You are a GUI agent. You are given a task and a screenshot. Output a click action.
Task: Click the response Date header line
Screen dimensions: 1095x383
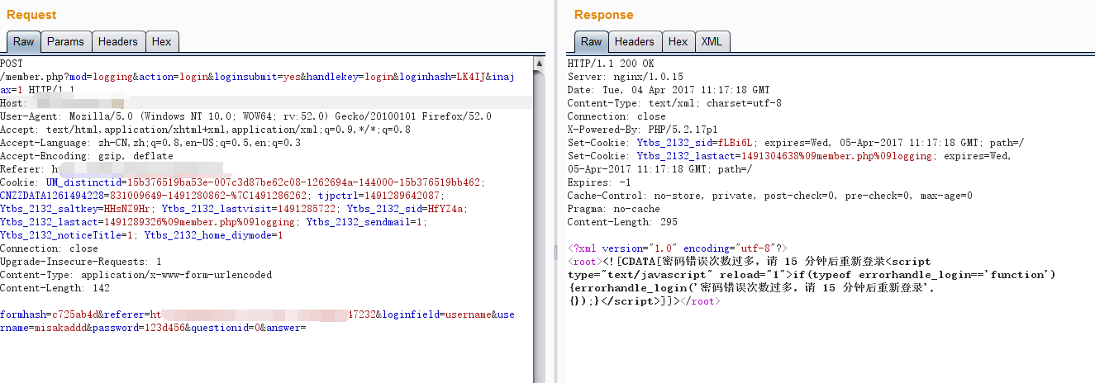point(669,90)
